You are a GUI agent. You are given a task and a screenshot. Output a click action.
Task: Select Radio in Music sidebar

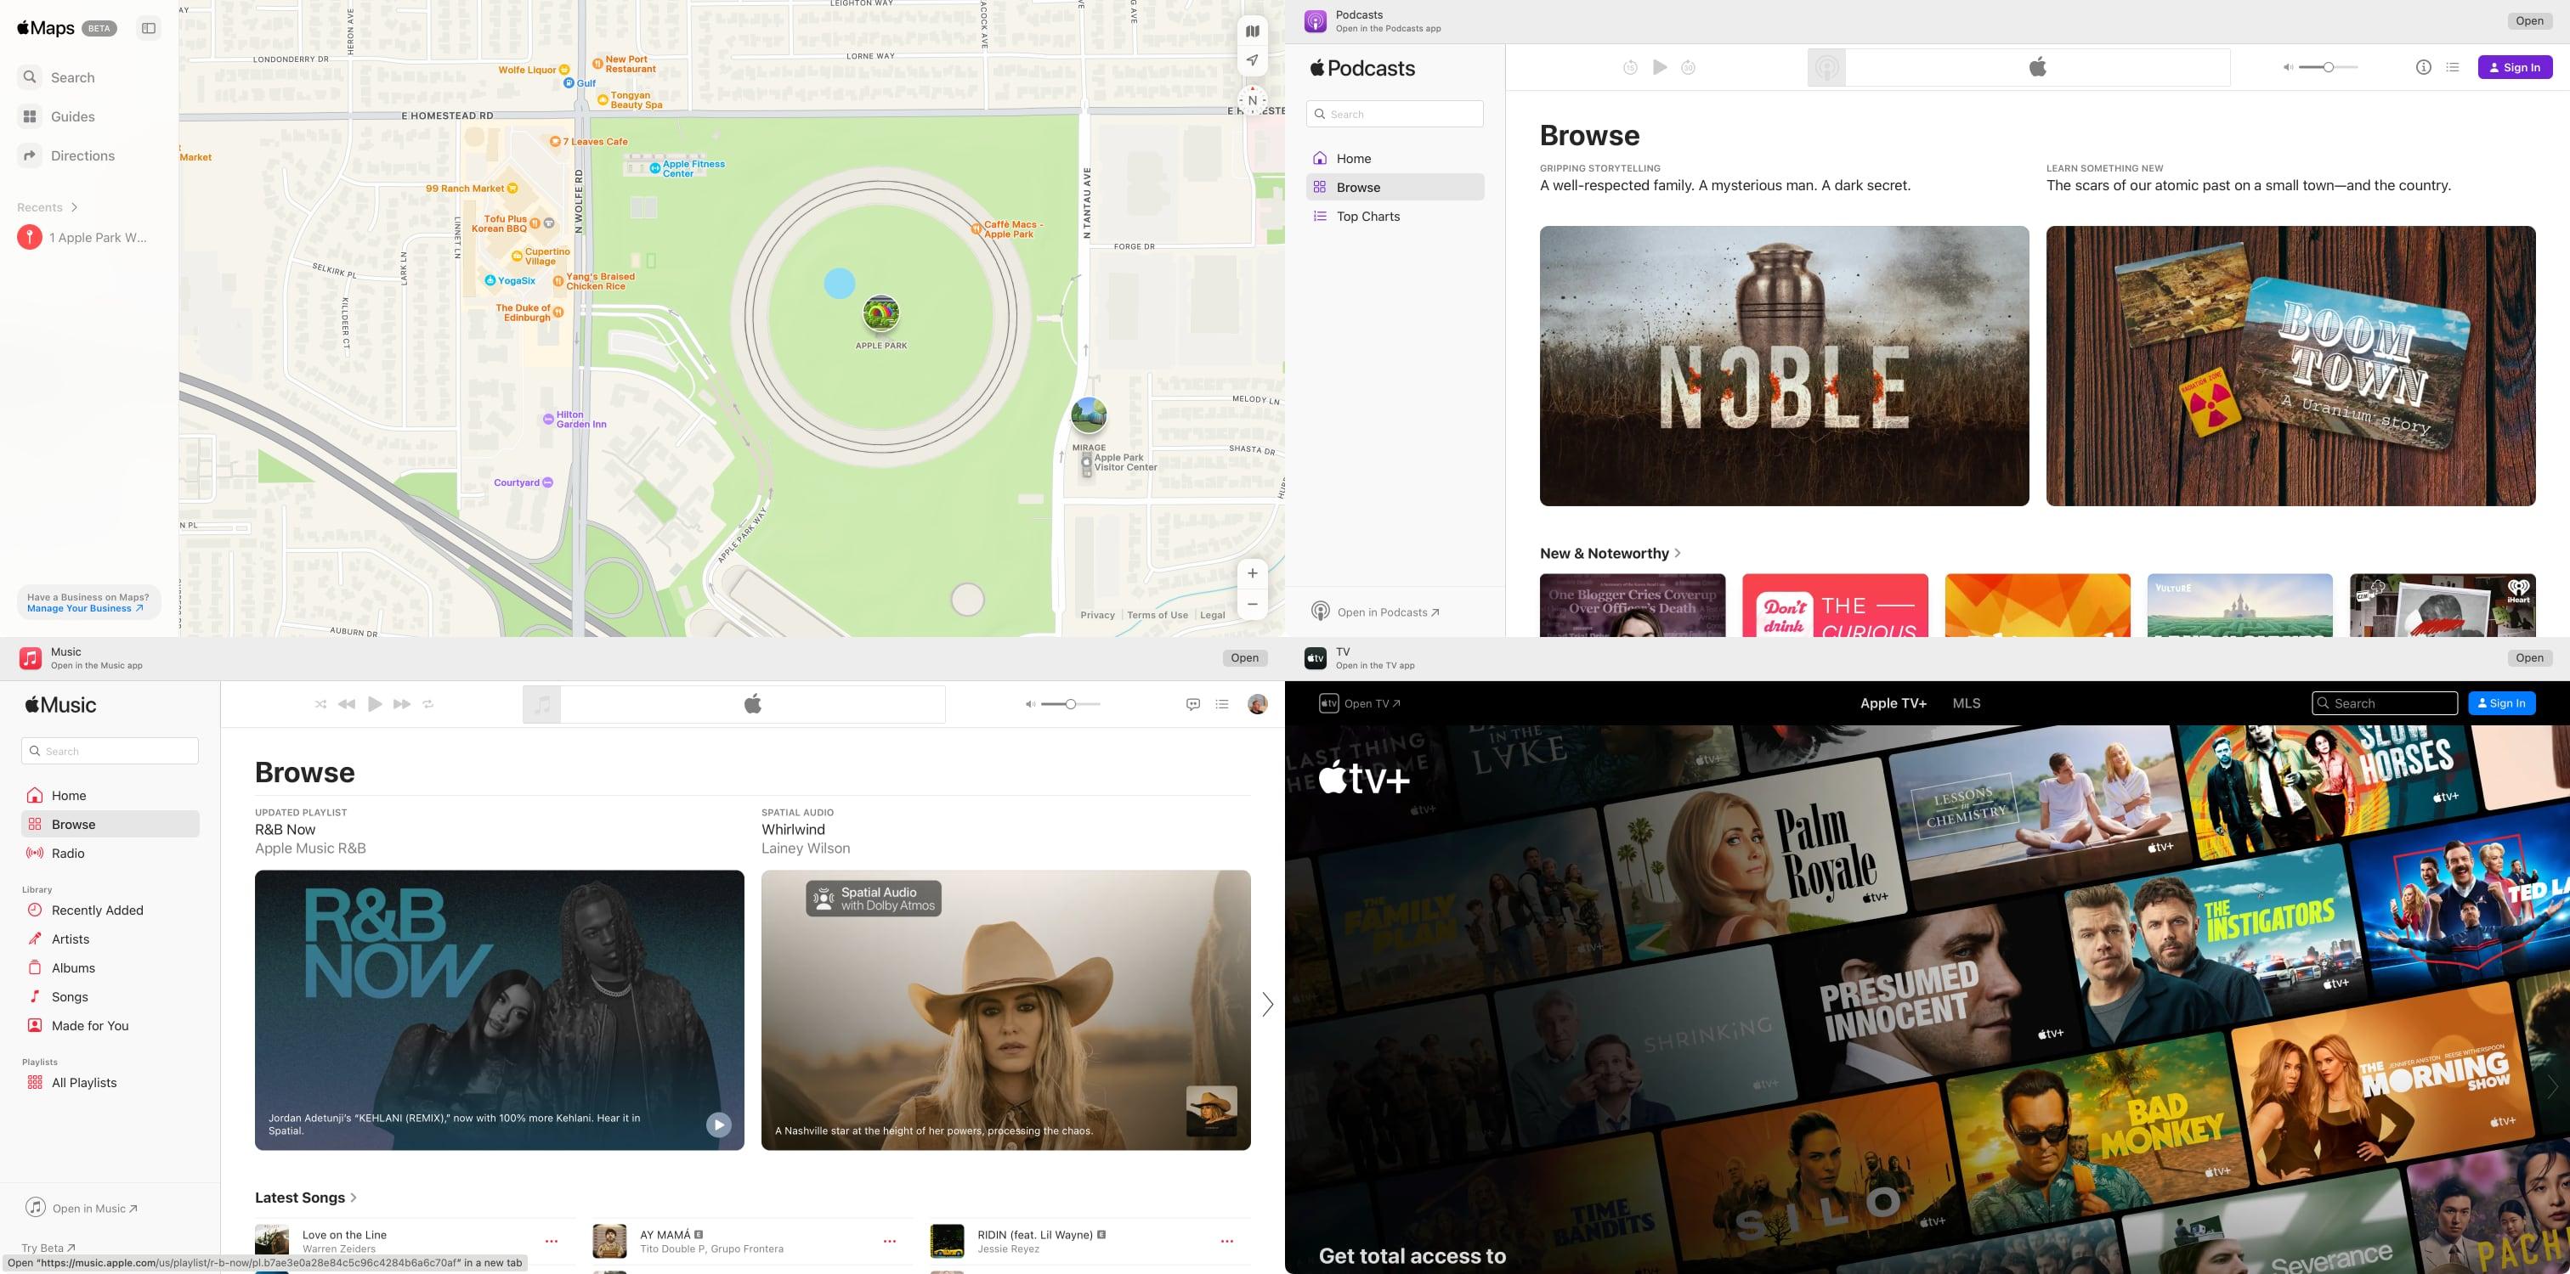[x=110, y=854]
